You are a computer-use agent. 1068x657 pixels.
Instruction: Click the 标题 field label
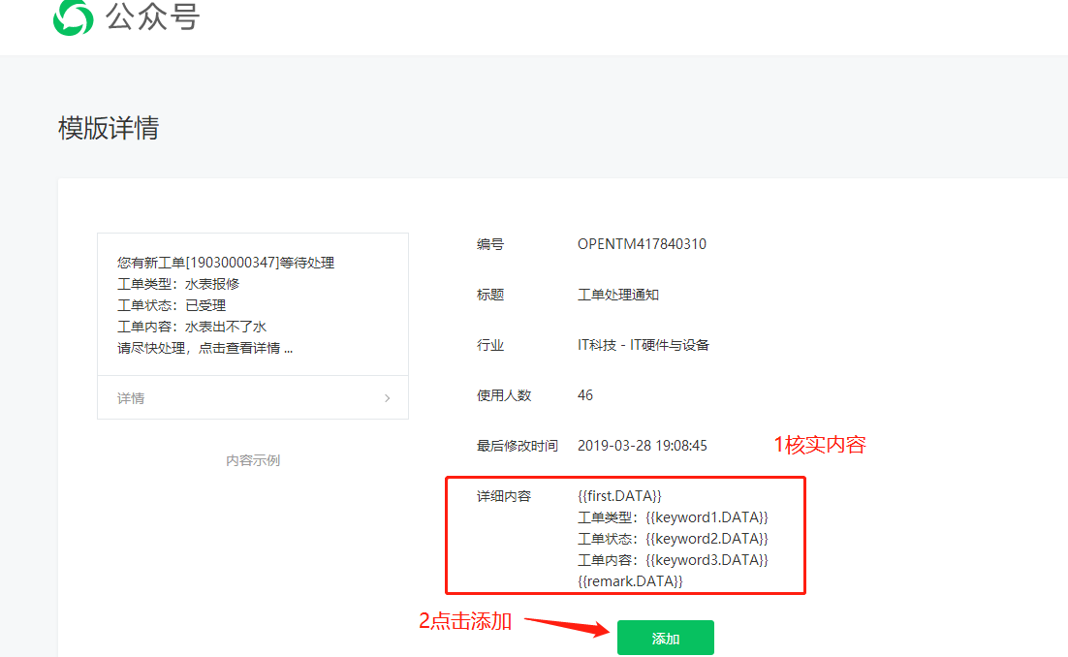click(x=489, y=295)
